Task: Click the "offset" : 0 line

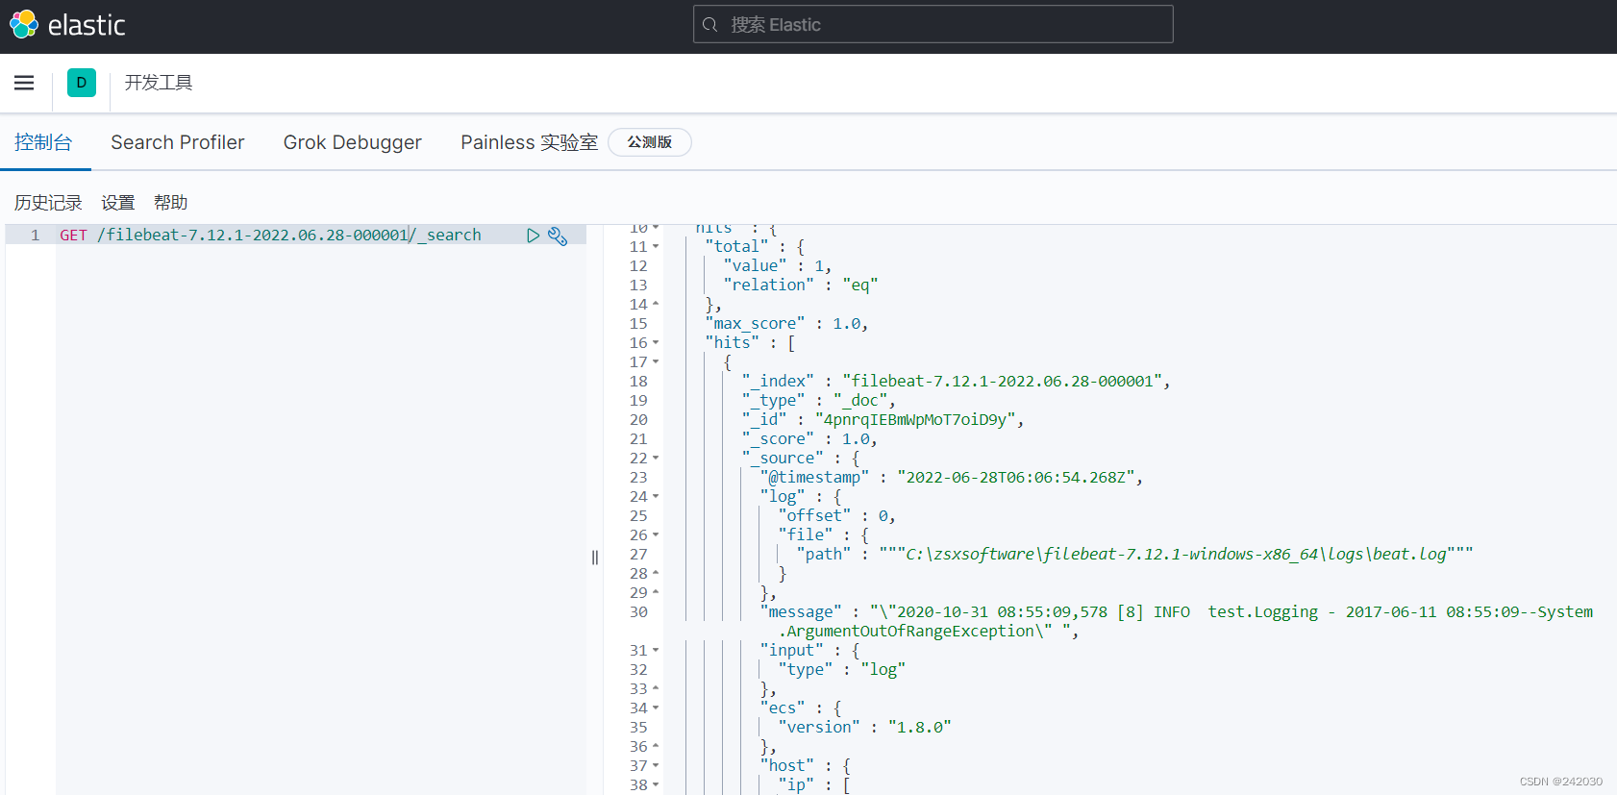Action: point(836,516)
